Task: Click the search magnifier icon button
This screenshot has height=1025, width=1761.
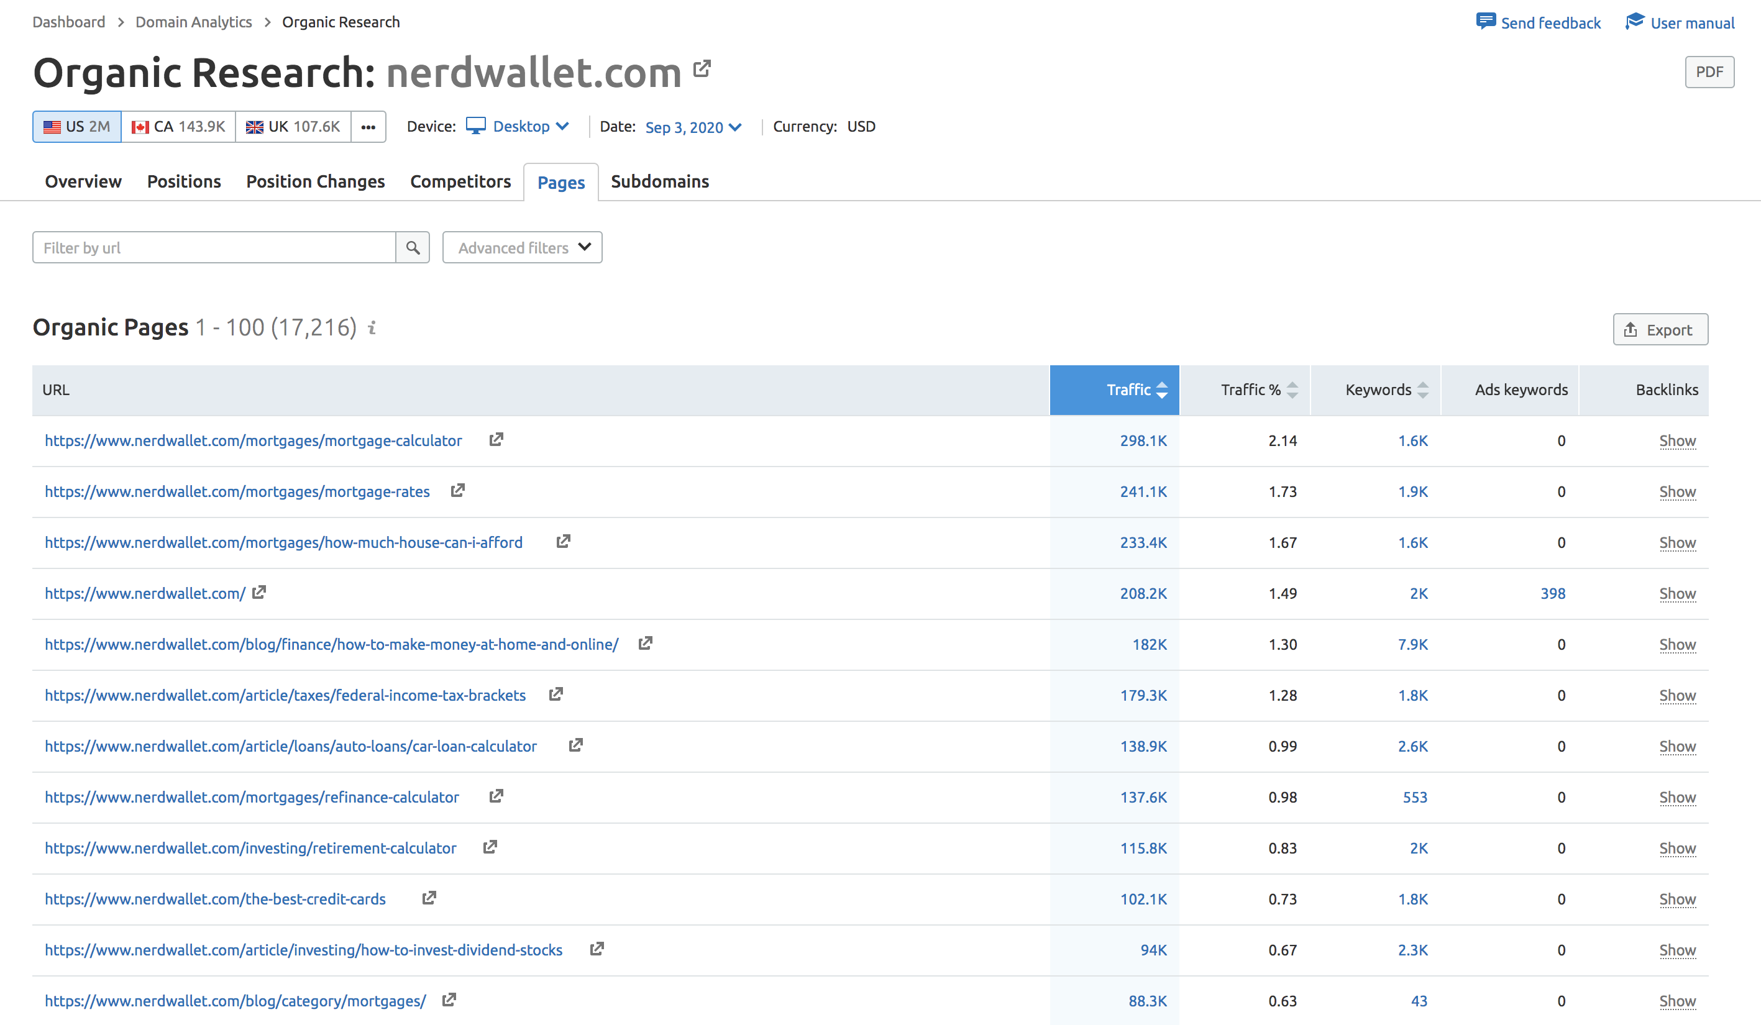Action: pos(413,247)
